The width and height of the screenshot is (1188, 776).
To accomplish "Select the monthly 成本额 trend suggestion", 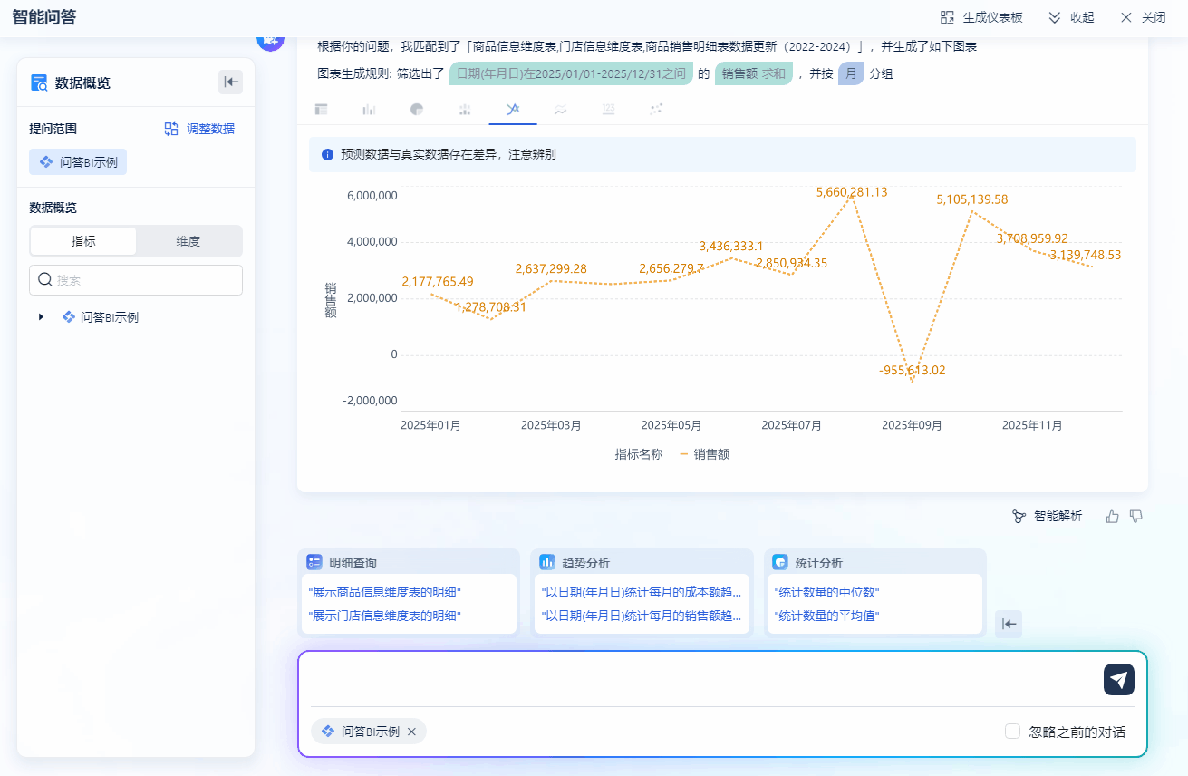I will click(642, 592).
